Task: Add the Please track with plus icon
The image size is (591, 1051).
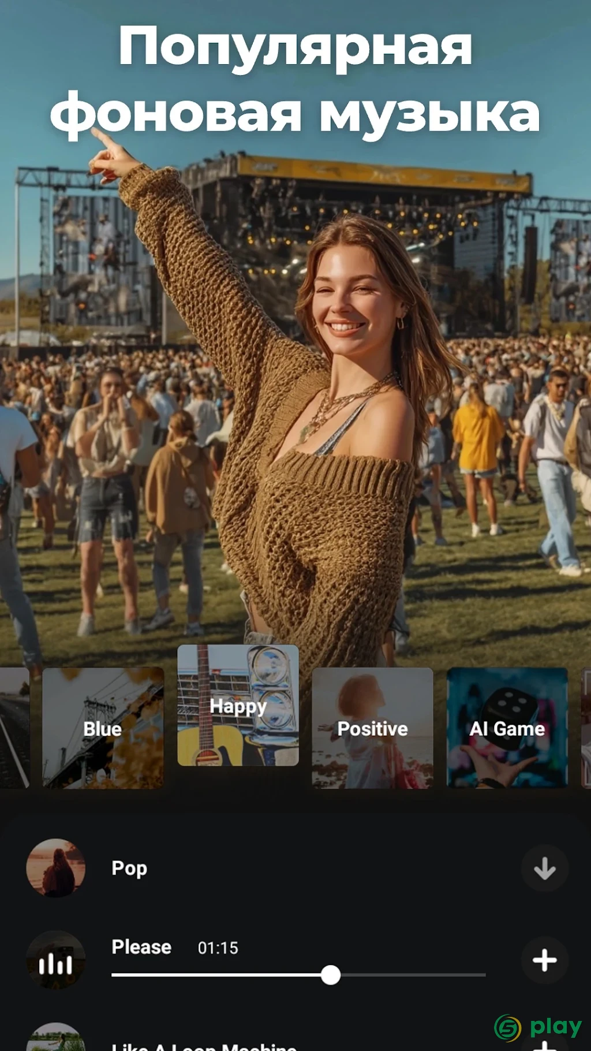Action: pyautogui.click(x=544, y=960)
